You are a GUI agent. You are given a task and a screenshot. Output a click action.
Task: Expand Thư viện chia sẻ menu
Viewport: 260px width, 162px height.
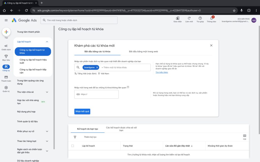tap(47, 92)
